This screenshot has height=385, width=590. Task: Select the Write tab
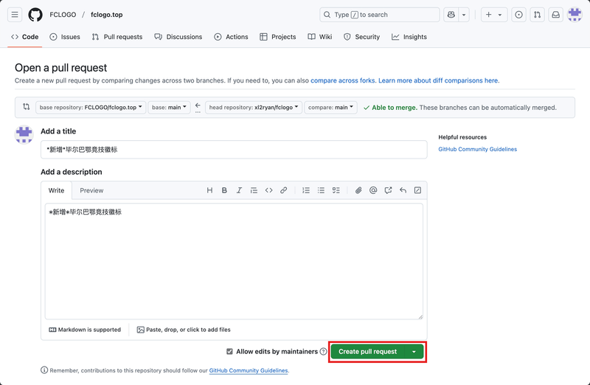57,190
